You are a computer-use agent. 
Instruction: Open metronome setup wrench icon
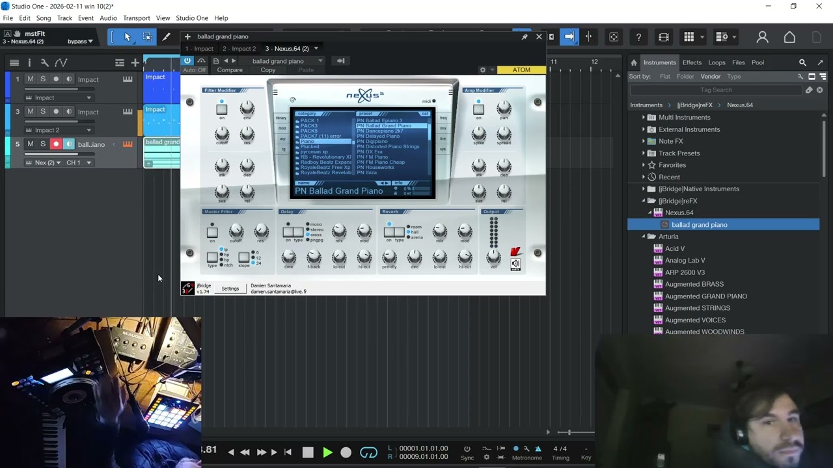click(526, 448)
